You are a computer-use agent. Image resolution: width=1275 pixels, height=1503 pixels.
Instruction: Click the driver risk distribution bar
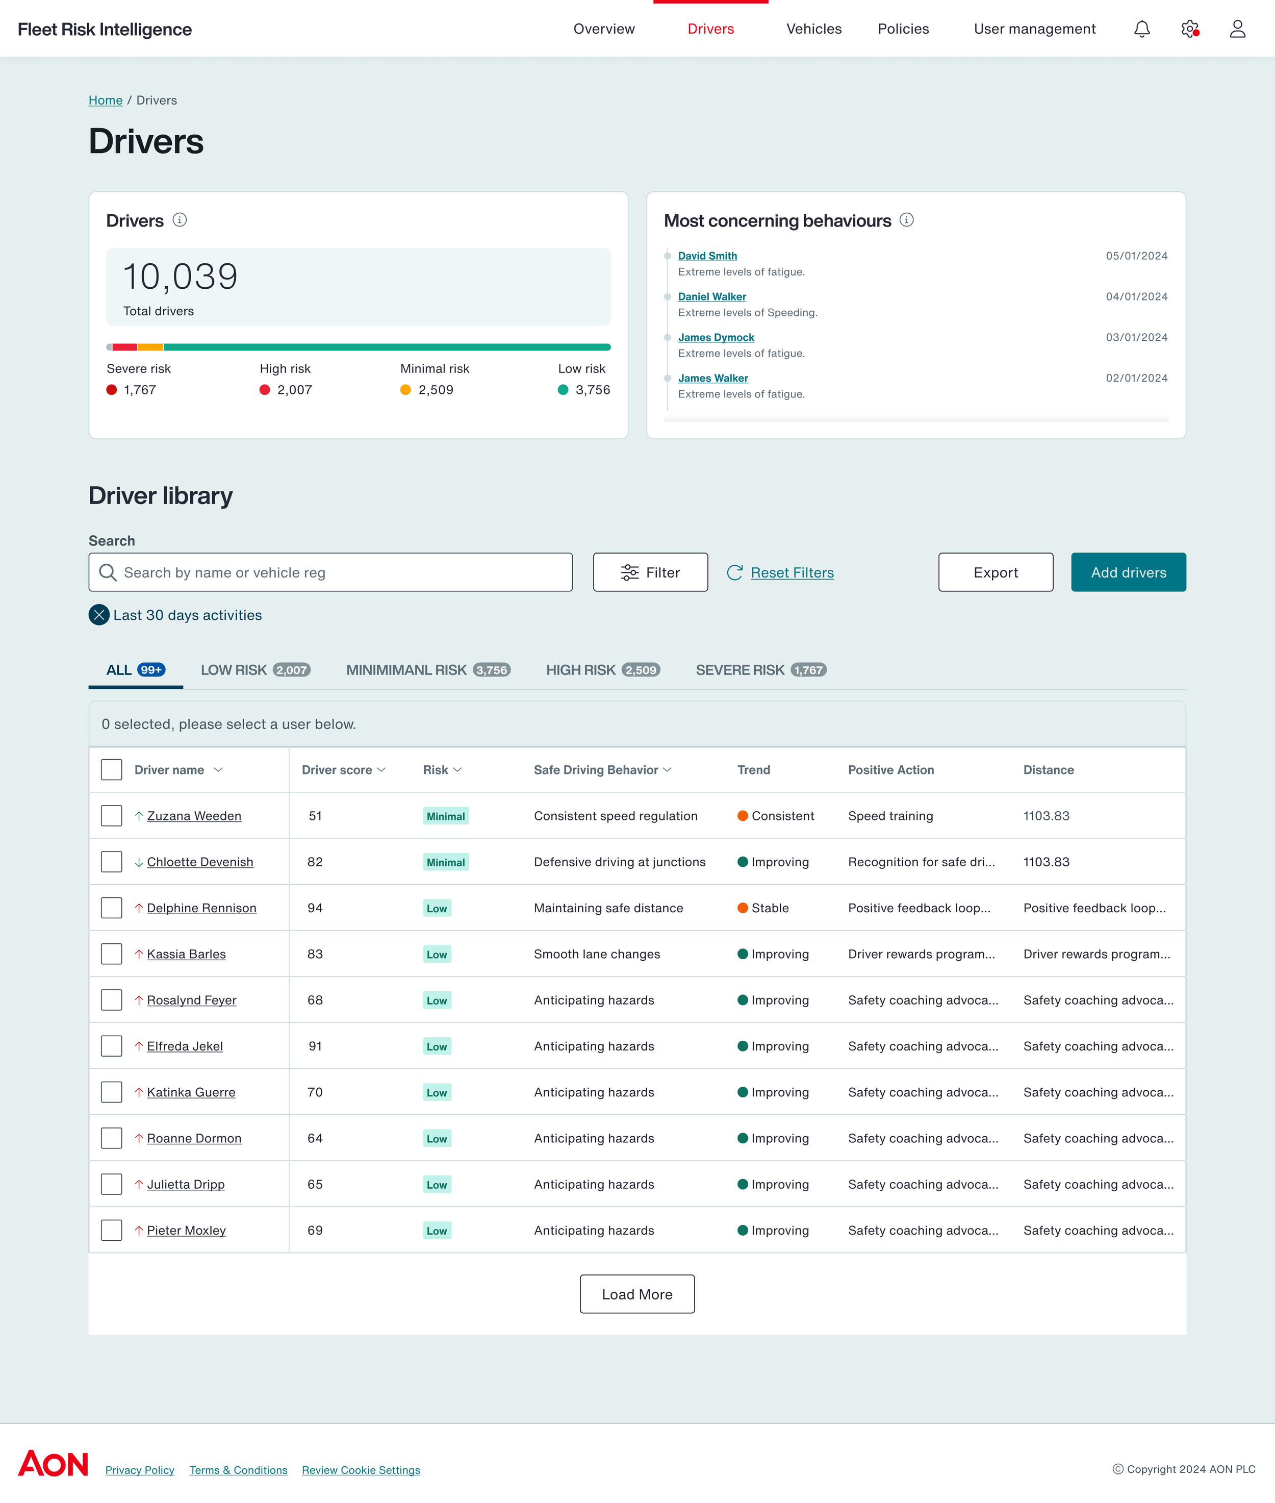tap(358, 347)
